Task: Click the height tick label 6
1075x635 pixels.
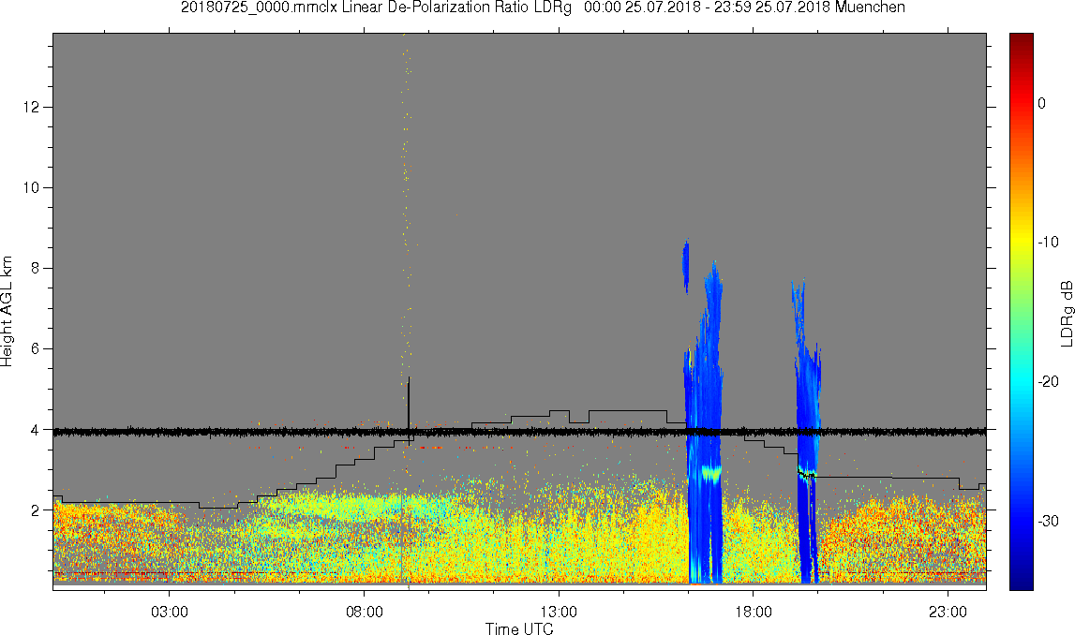Action: point(35,348)
